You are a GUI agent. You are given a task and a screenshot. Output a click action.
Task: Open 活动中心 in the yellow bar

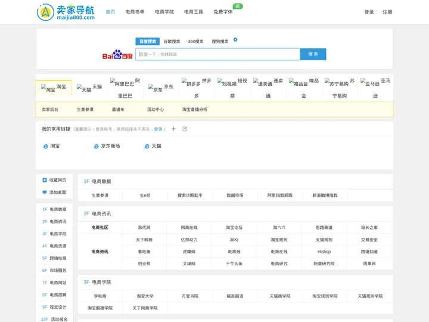click(156, 109)
